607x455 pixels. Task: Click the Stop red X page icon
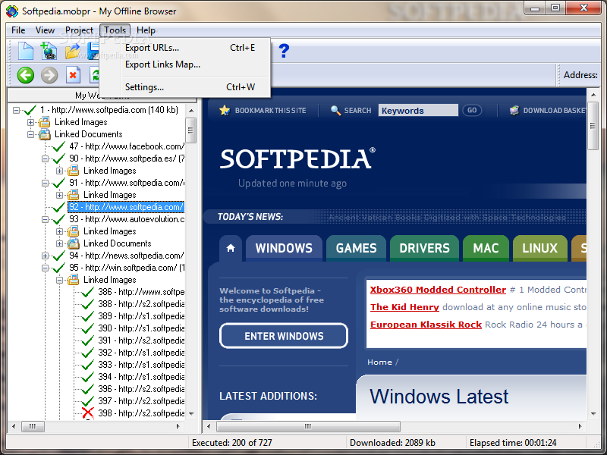tap(73, 75)
